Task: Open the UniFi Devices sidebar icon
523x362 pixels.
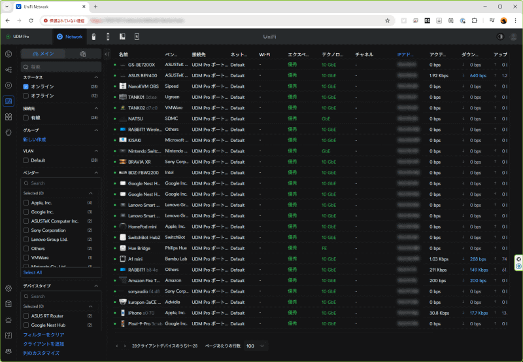Action: tap(8, 86)
